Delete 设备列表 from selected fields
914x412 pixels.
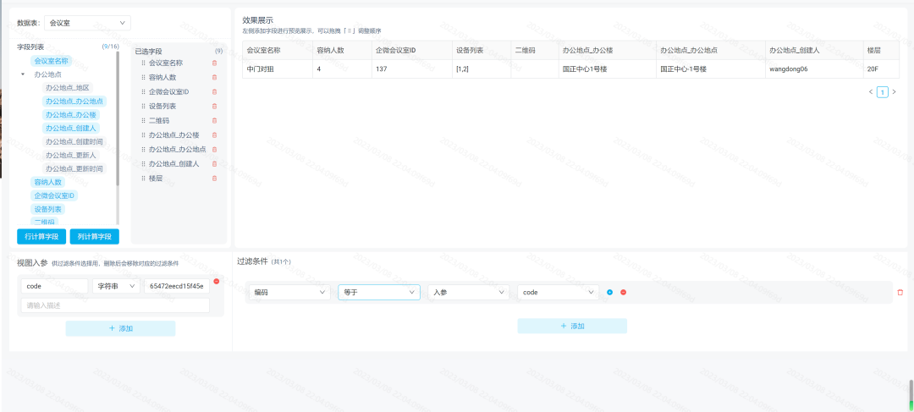[214, 106]
